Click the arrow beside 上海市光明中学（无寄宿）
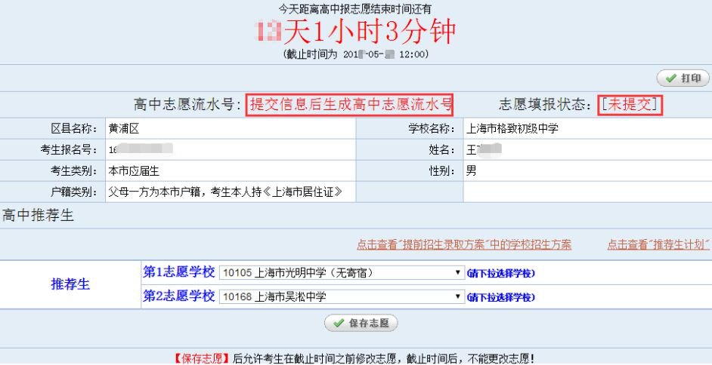Screen dimensions: 712x365 [x=458, y=273]
